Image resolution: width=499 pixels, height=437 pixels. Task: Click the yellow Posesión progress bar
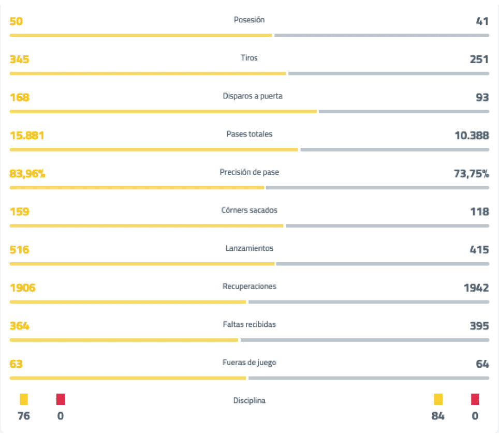140,35
